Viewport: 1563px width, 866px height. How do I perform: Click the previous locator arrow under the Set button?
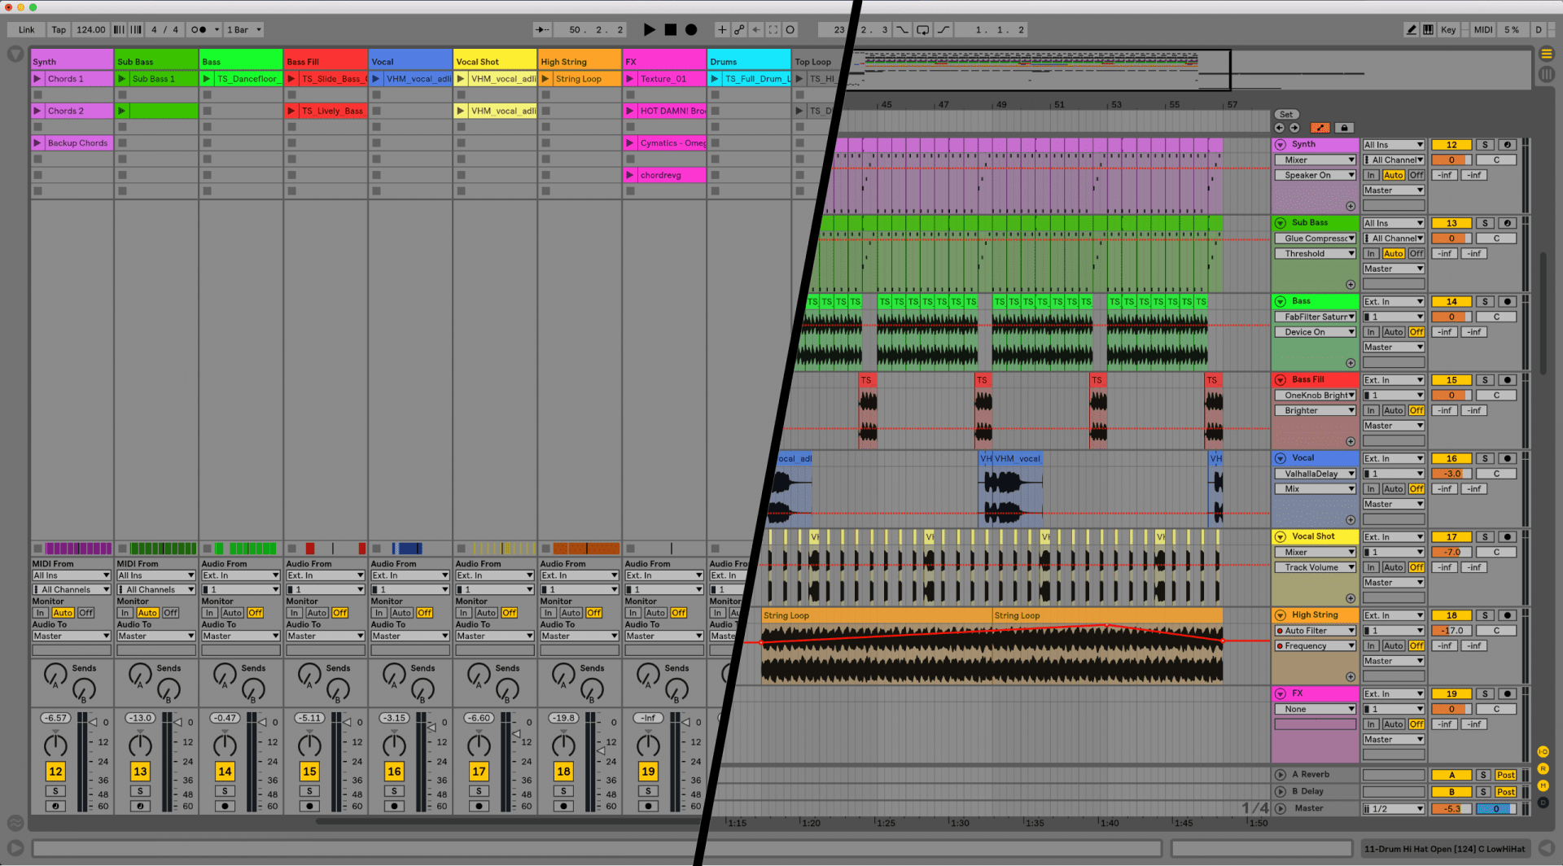[1279, 128]
